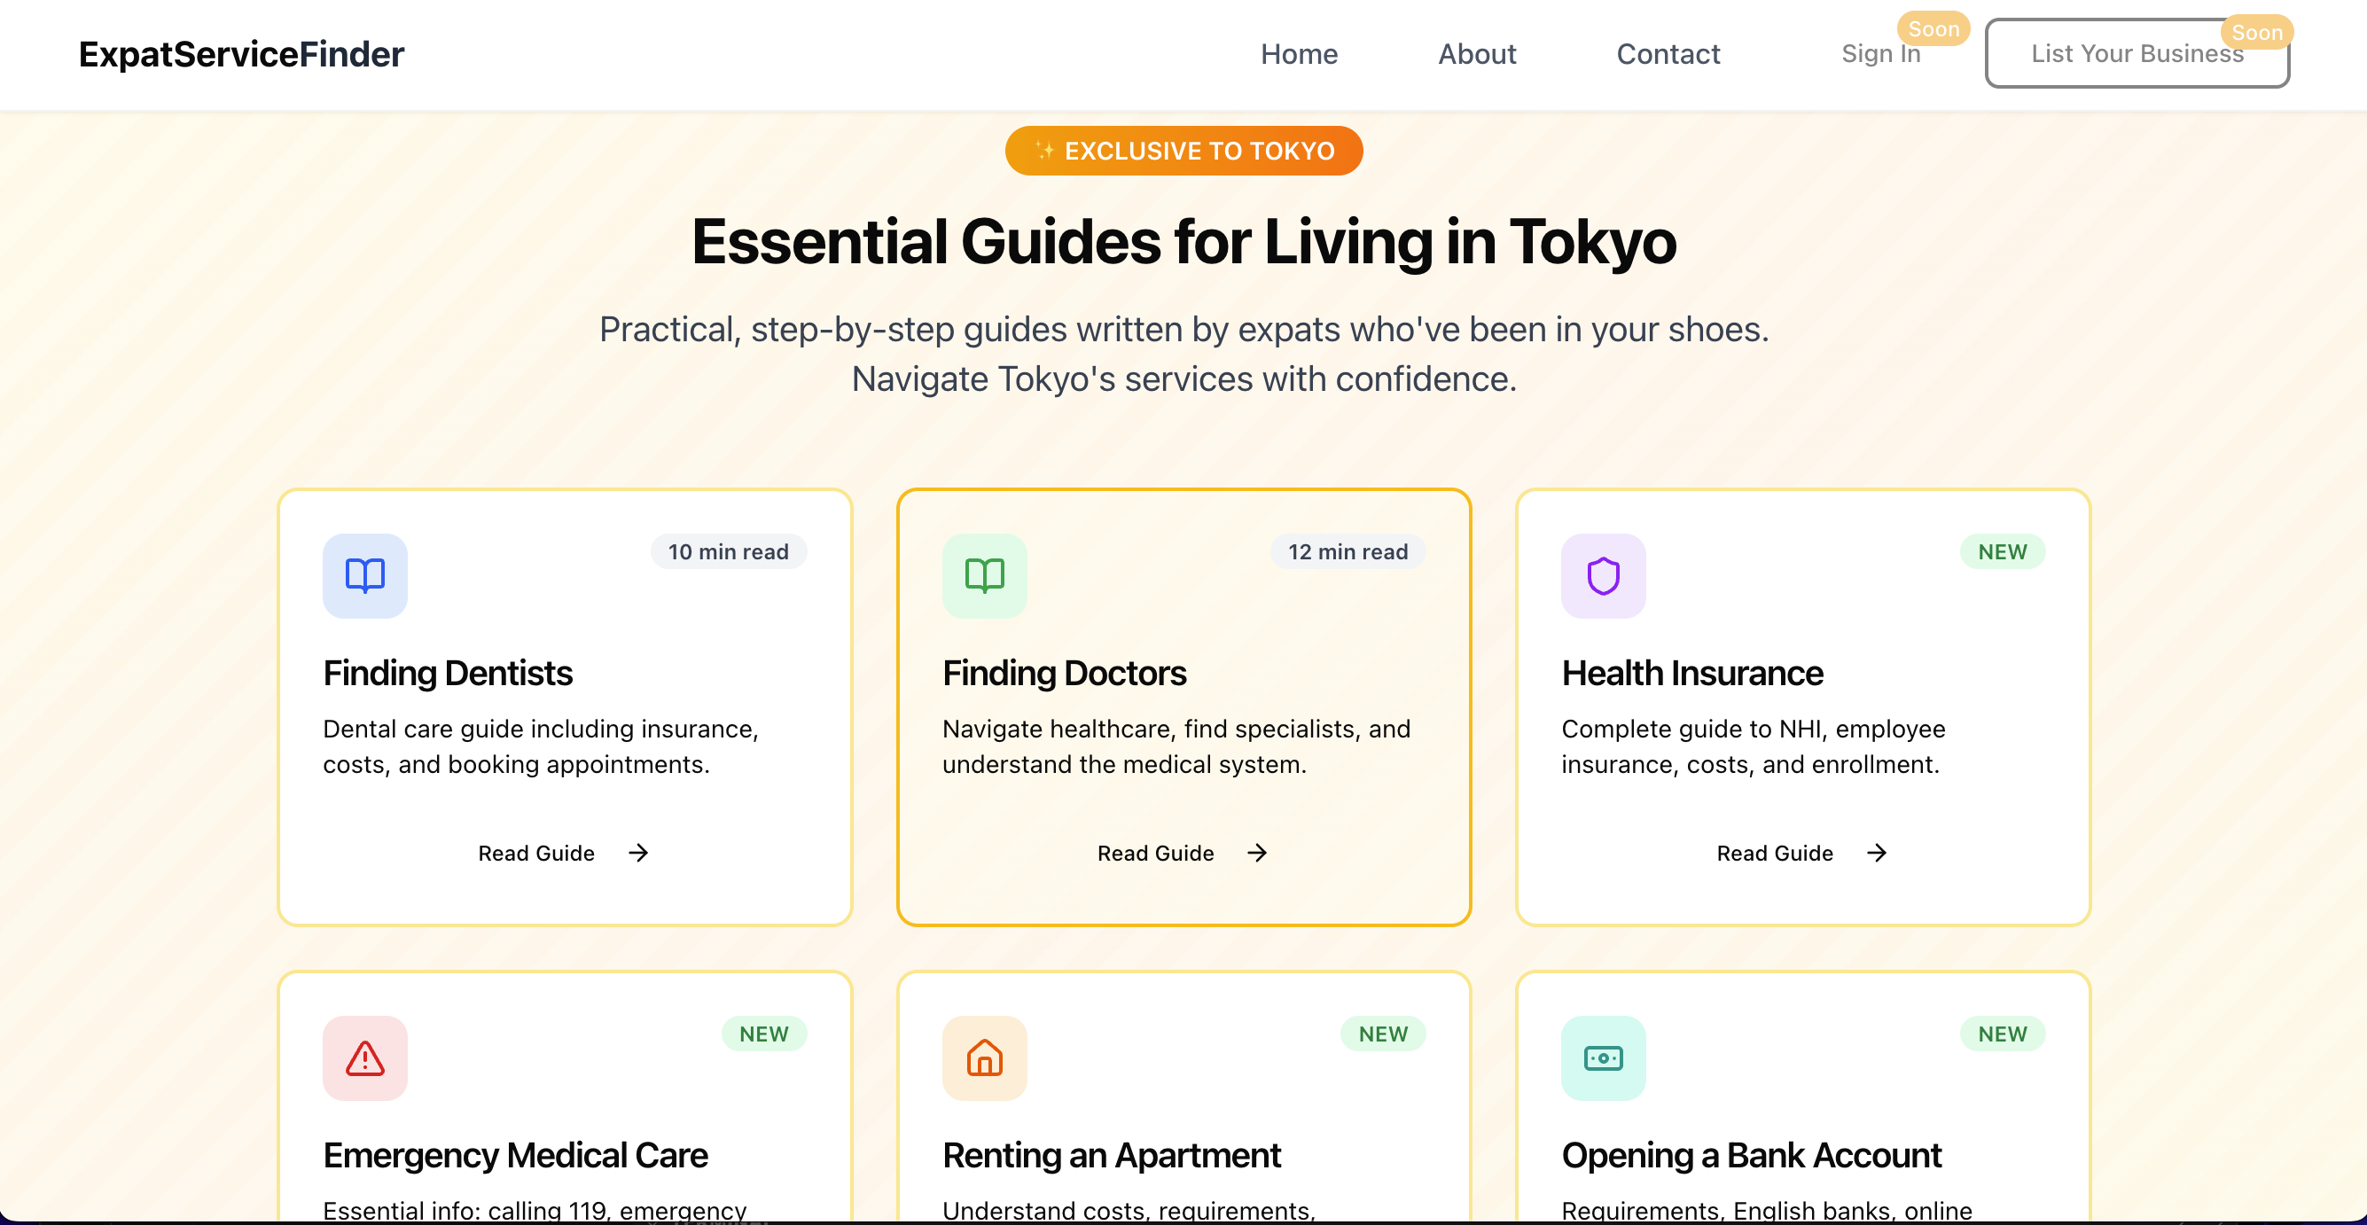Screen dimensions: 2367x1225
Task: Click the arrow next to Finding Doctors Read Guide
Action: (1258, 853)
